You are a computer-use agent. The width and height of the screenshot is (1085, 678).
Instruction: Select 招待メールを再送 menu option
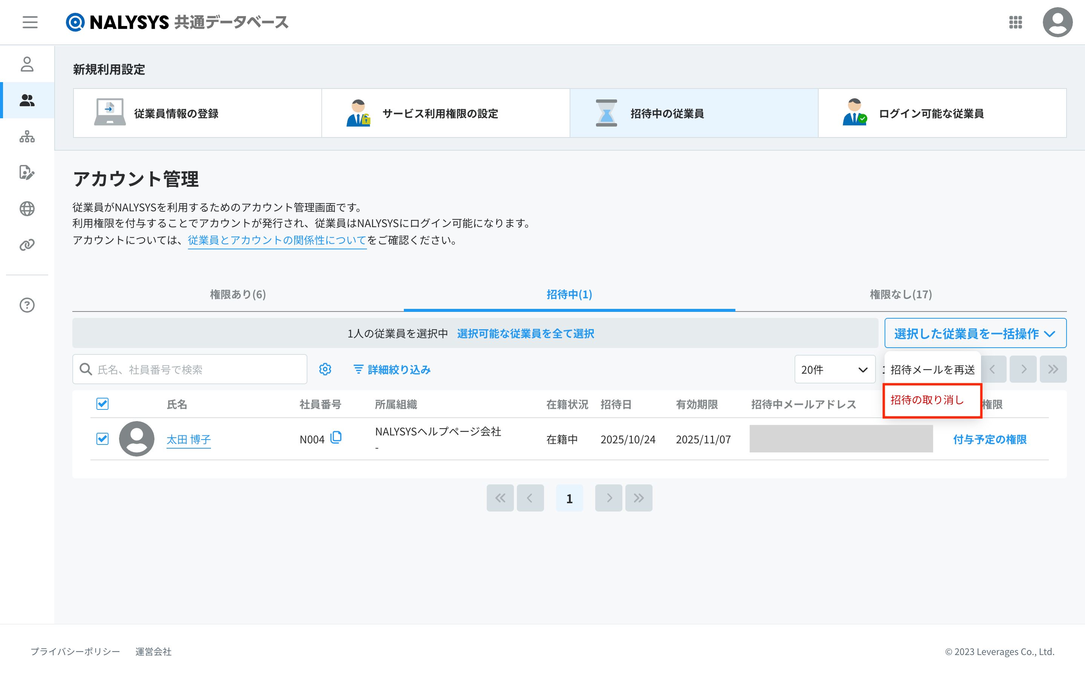(x=932, y=370)
